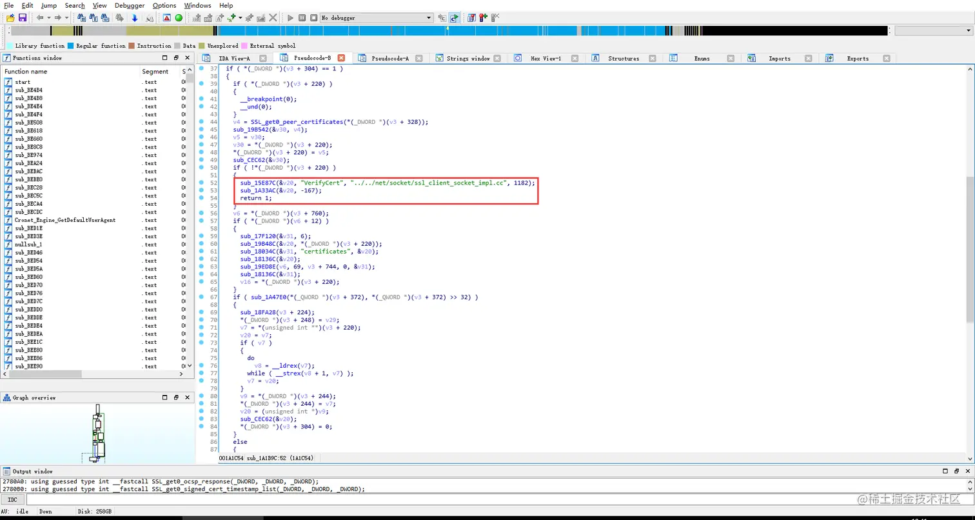Switch to the Pseudocode-A tab
This screenshot has height=520, width=975.
[390, 59]
